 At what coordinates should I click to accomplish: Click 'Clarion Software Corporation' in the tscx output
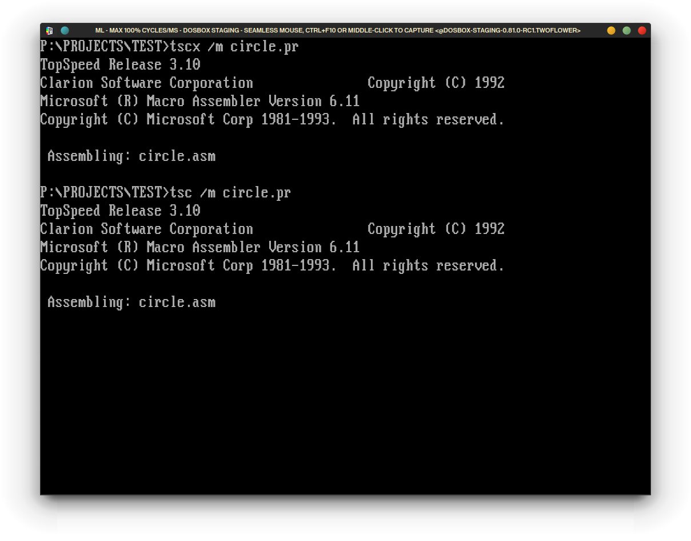[146, 83]
